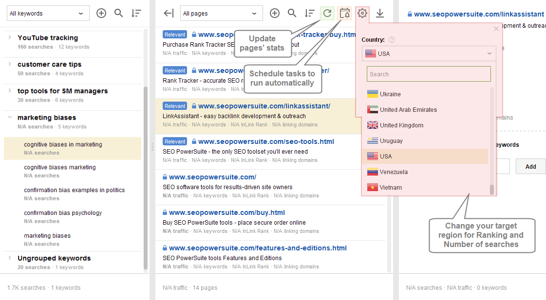546x300 pixels.
Task: Click the Relevant badge on the Purchase Rank Tracker page
Action: [x=175, y=35]
